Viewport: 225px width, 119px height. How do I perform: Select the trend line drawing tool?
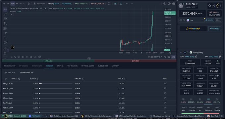pos(5,14)
